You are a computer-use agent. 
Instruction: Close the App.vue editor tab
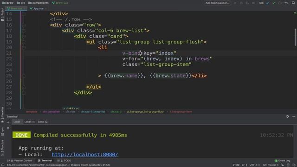coord(46,9)
